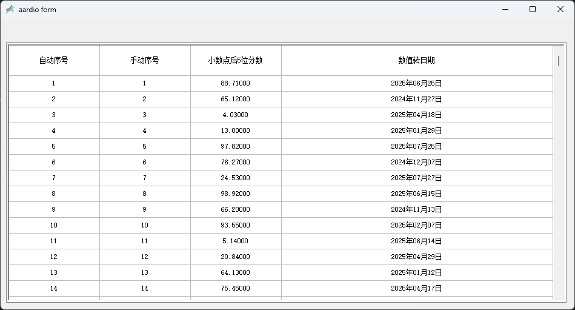Select date cell 2025年06月25日
The image size is (575, 310).
tap(417, 83)
